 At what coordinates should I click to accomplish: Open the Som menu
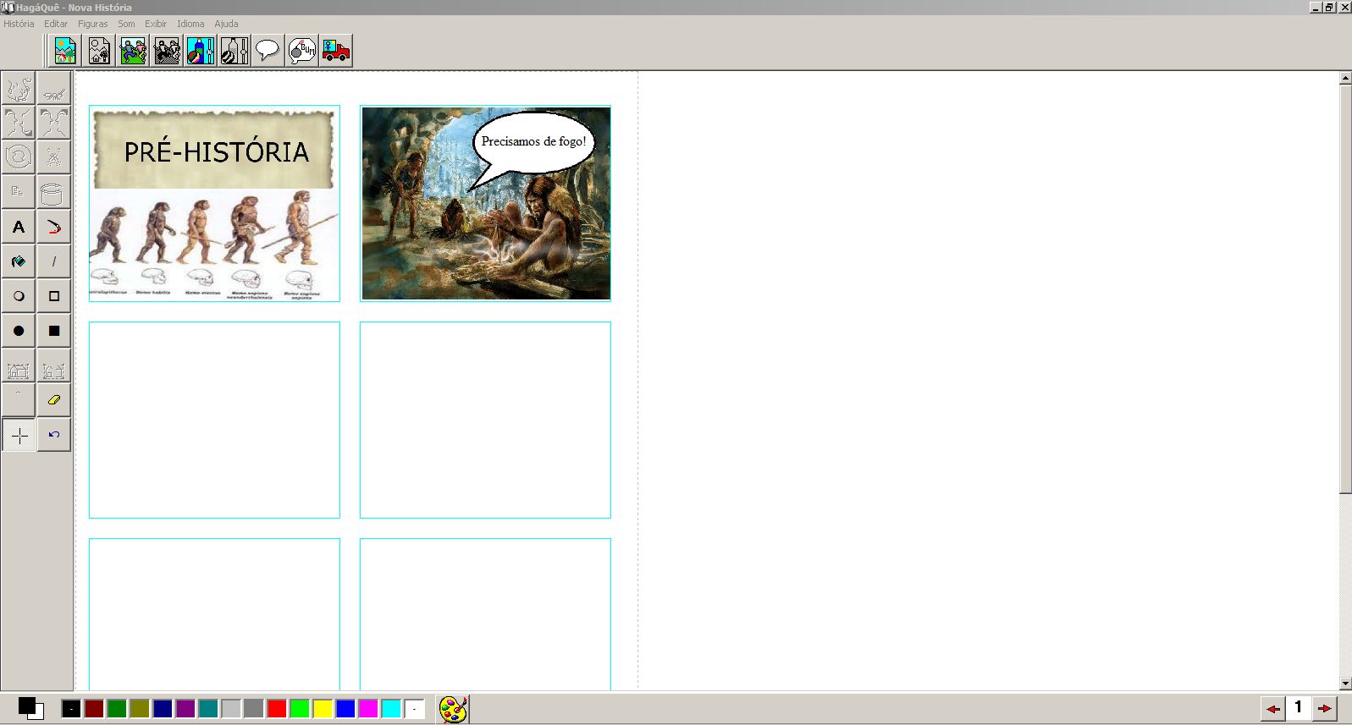(126, 24)
